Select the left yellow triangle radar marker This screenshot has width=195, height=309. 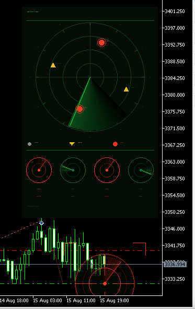53,65
